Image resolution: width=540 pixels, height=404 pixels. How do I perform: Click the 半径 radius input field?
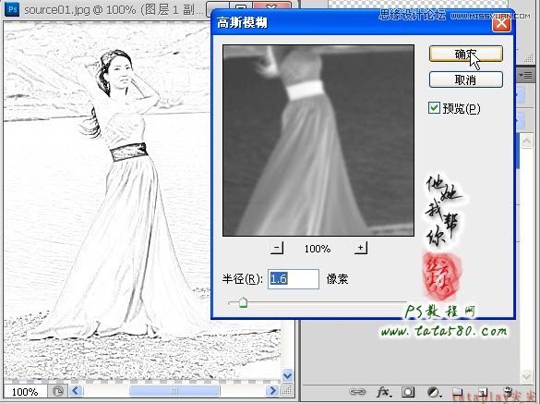(x=294, y=279)
